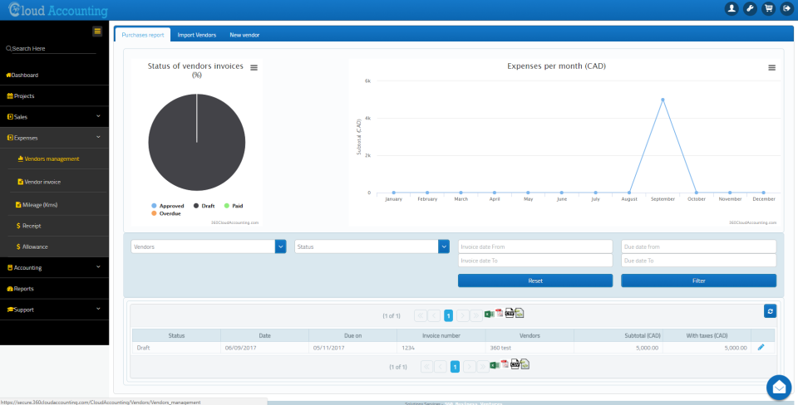798x405 pixels.
Task: Click bottom PDF export icon
Action: 505,364
